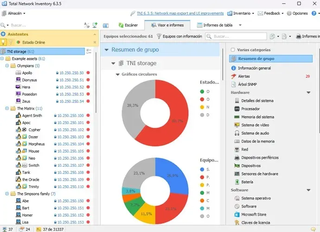Click the lightbulb icon under Asistentes
This screenshot has height=232, width=320.
3,42
